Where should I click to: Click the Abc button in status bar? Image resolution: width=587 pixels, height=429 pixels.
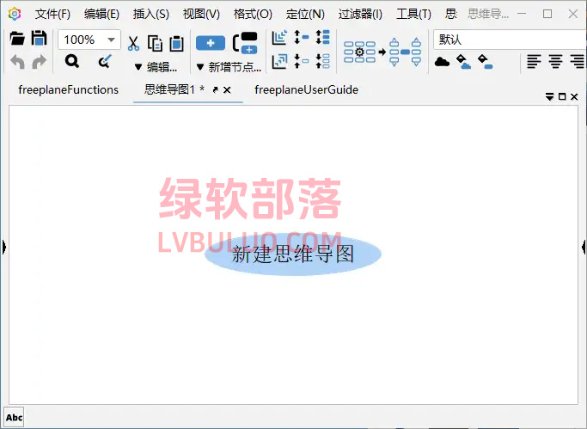click(14, 418)
